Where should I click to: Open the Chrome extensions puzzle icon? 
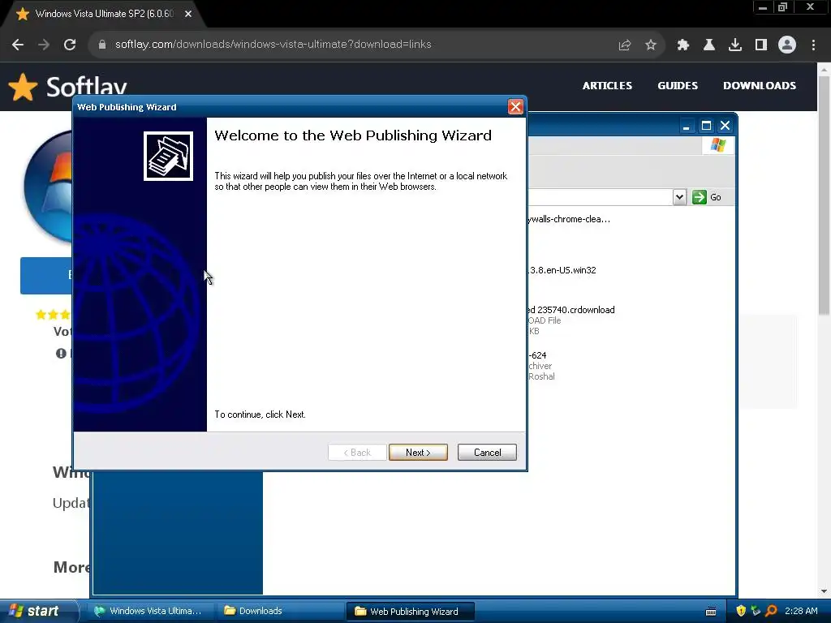pos(682,45)
